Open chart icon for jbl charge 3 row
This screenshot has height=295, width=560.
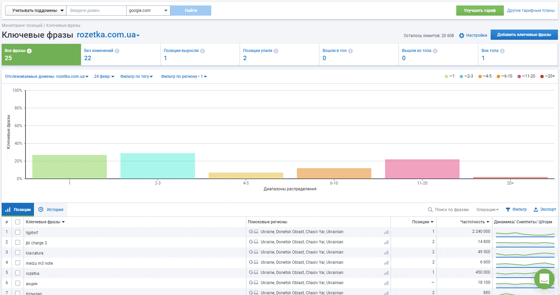pos(386,242)
